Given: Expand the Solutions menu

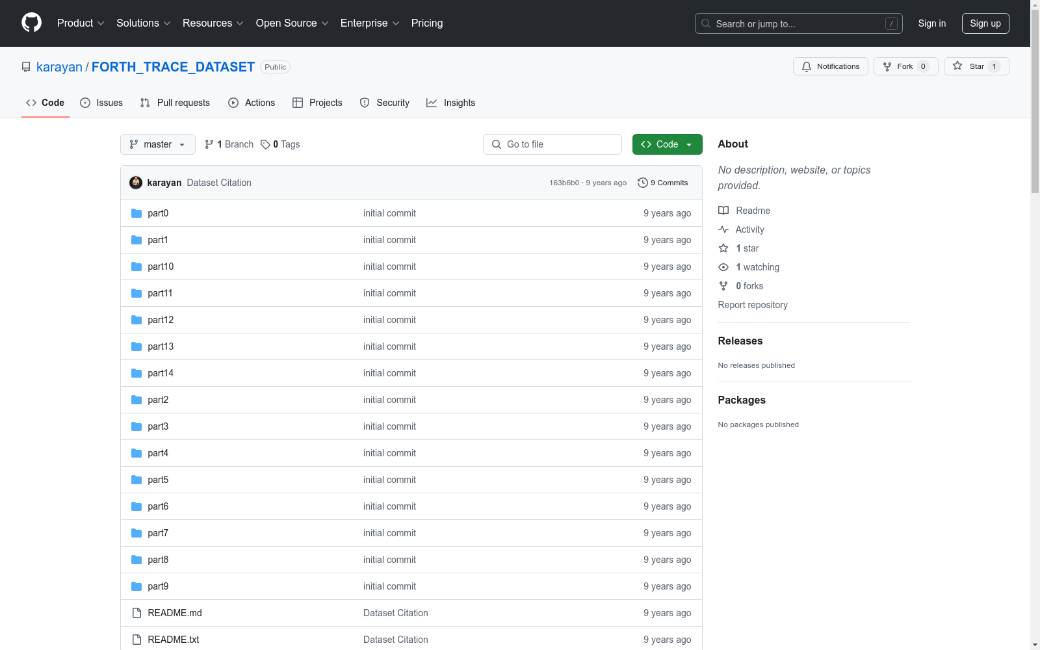Looking at the screenshot, I should 144,23.
